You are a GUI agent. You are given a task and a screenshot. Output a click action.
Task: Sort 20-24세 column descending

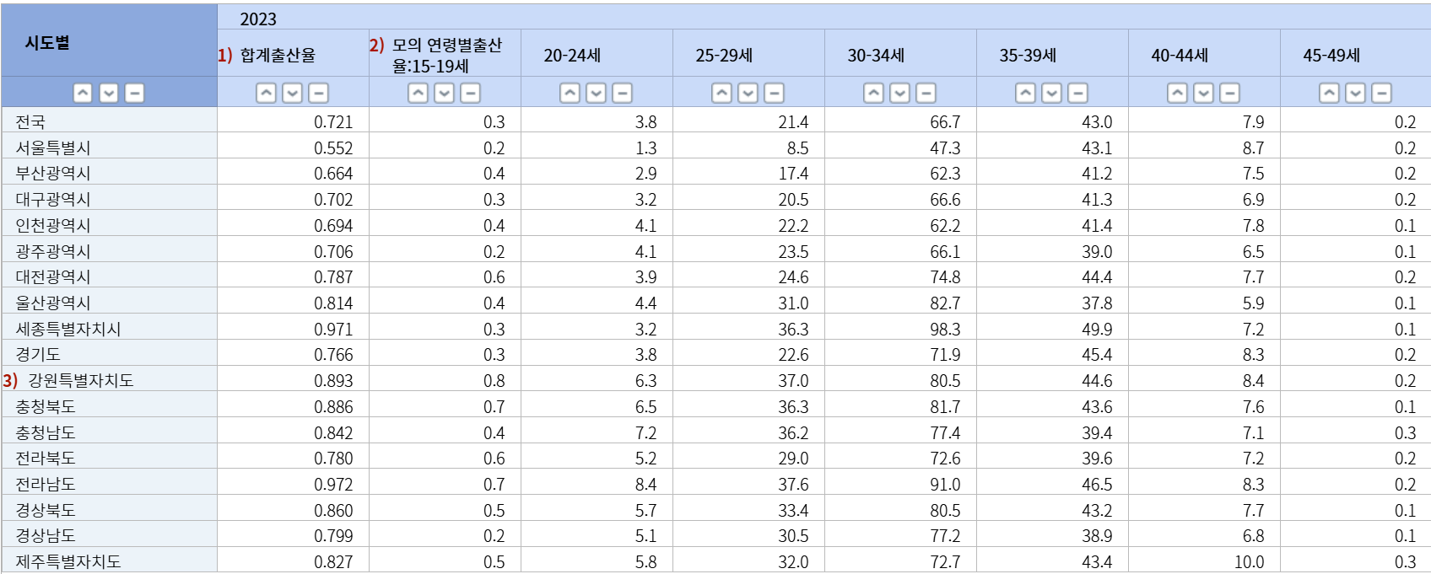pos(597,93)
